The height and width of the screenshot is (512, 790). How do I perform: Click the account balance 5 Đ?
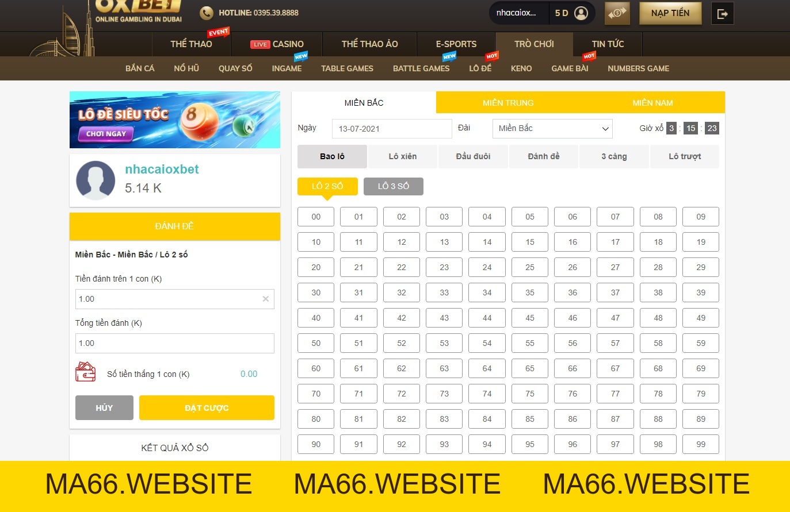point(562,13)
